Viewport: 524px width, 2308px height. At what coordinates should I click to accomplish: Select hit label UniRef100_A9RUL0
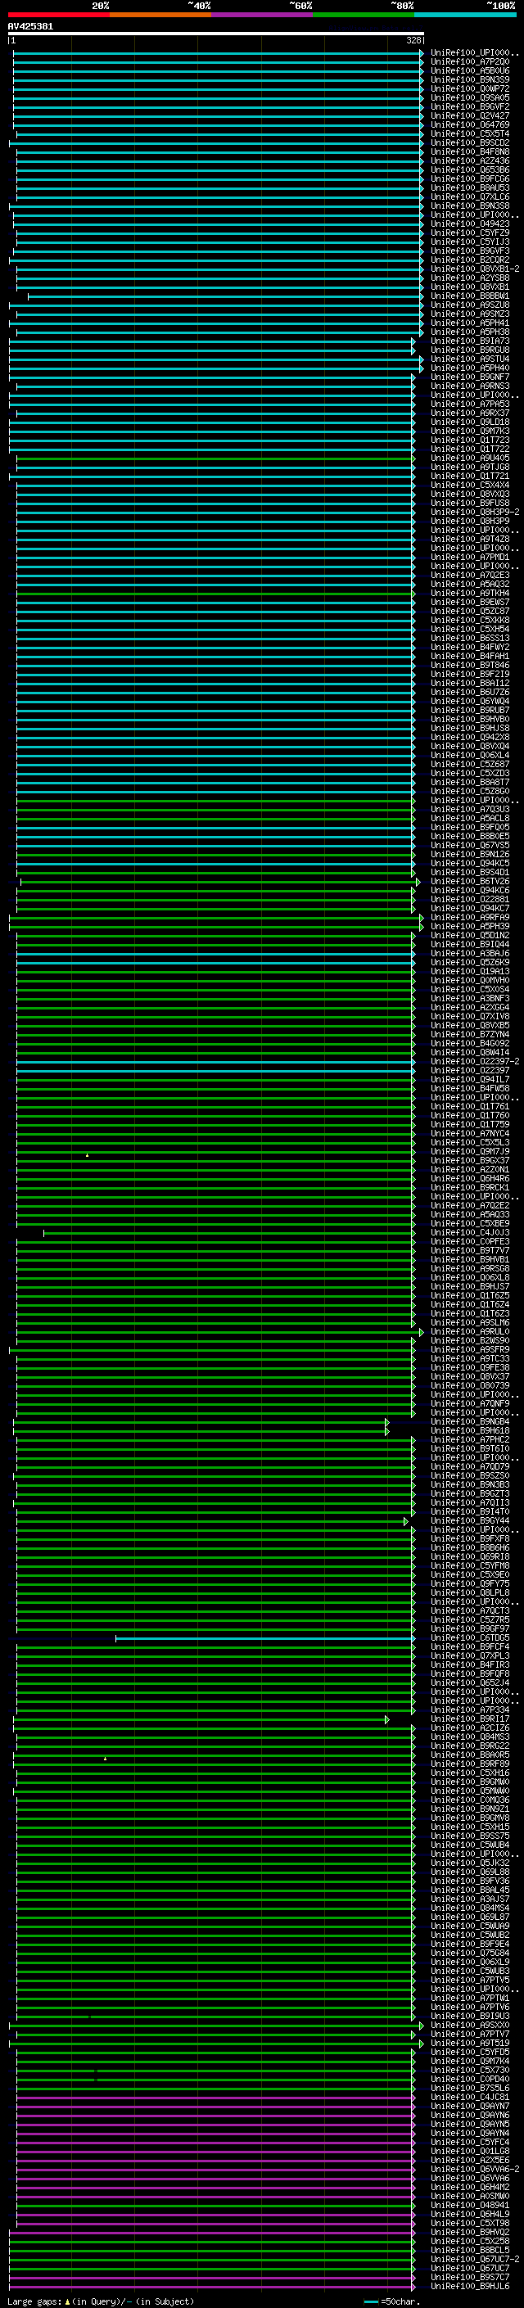(x=470, y=1332)
